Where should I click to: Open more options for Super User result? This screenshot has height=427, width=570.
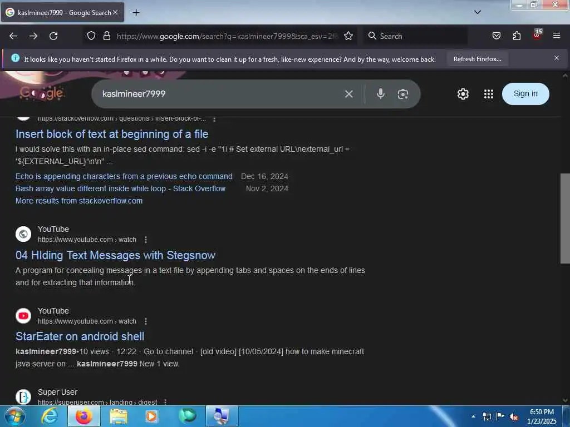tap(165, 402)
